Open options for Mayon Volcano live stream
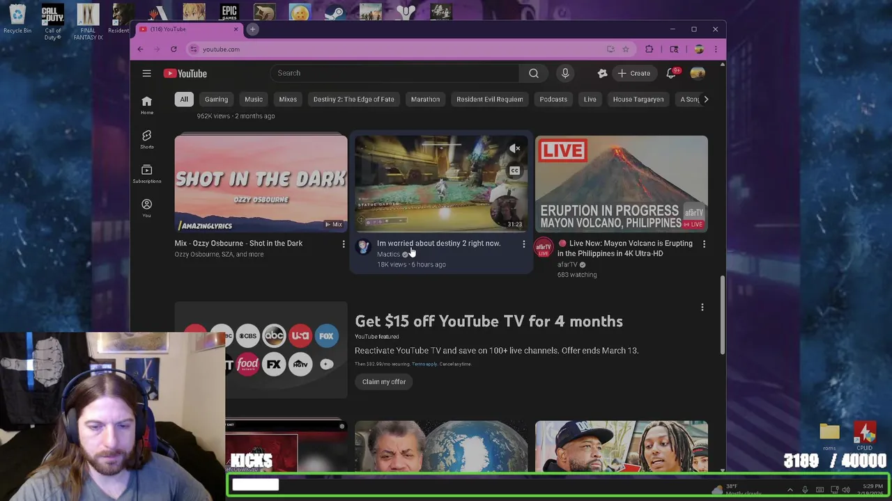 click(x=704, y=244)
